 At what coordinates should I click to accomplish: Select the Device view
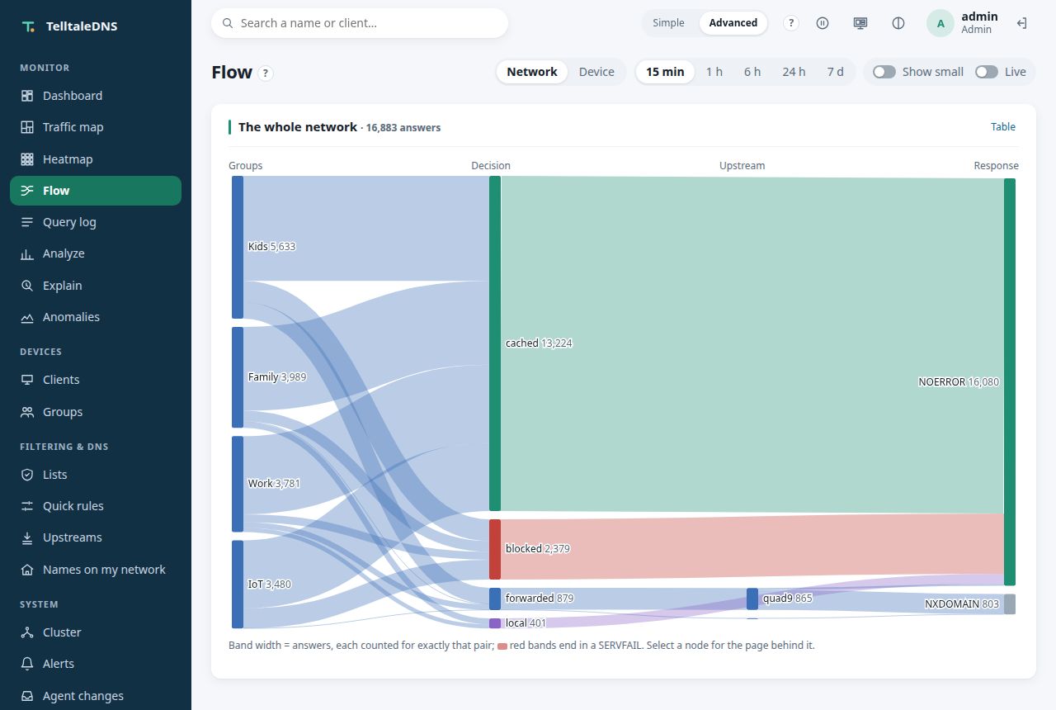(x=596, y=72)
